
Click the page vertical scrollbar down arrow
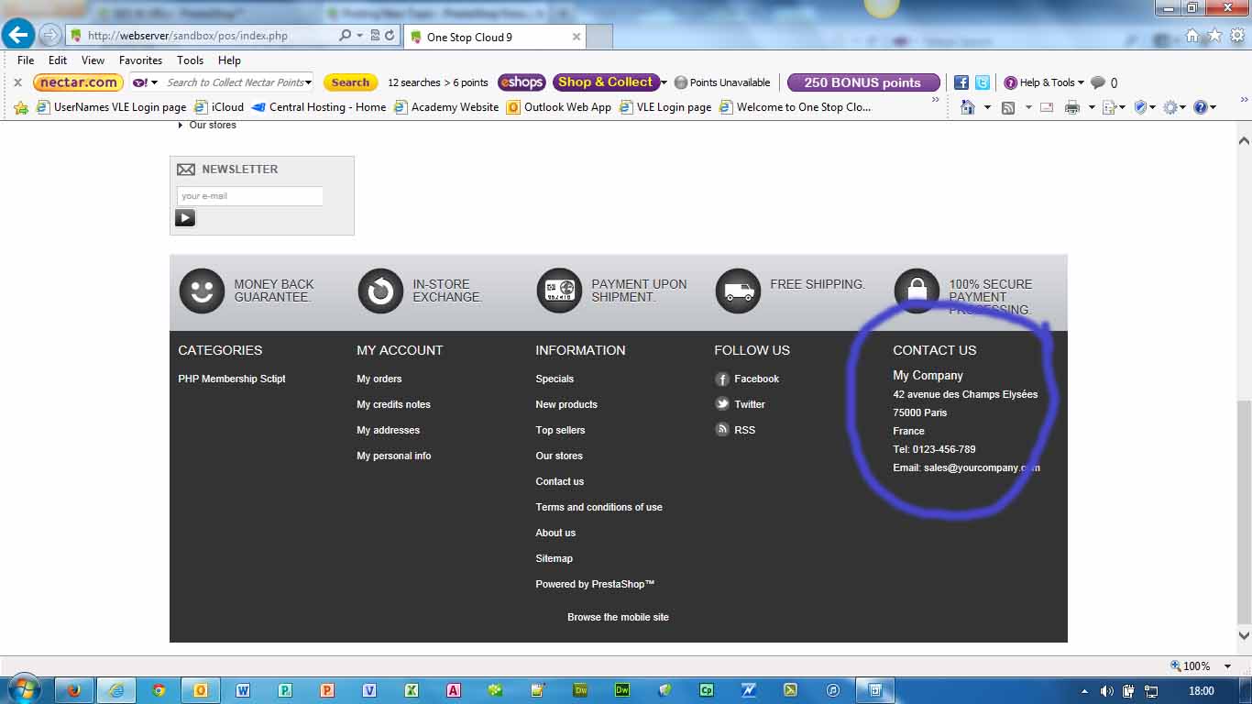point(1244,636)
